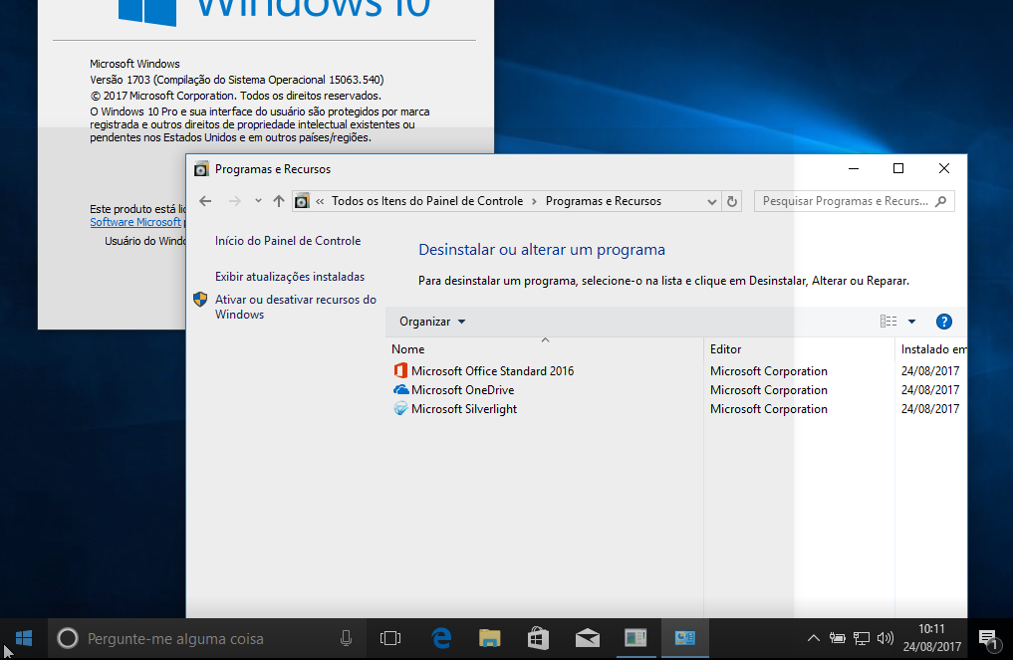1013x660 pixels.
Task: Open Task View from the taskbar
Action: point(390,639)
